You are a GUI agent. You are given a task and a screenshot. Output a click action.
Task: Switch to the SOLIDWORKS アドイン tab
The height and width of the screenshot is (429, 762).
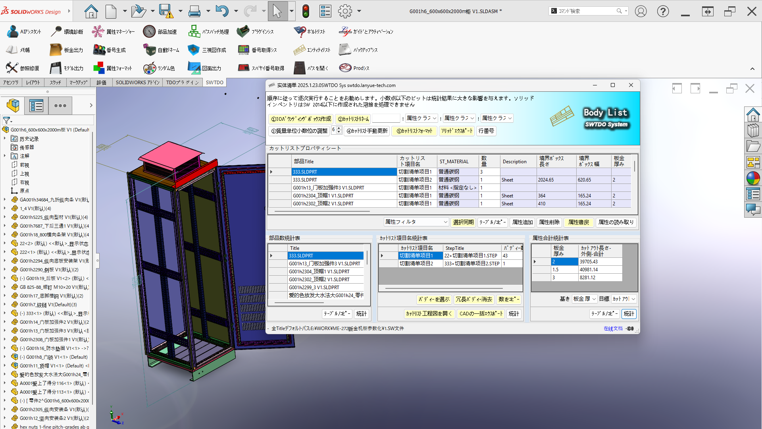click(137, 83)
